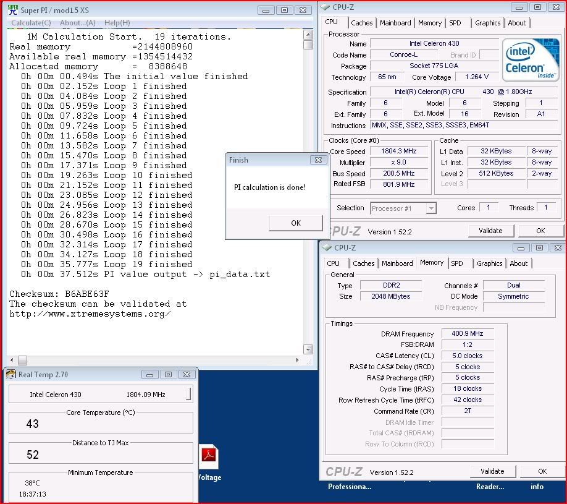This screenshot has height=504, width=567.
Task: Click left arrow of Super PI horizontal scrollbar
Action: click(x=12, y=360)
